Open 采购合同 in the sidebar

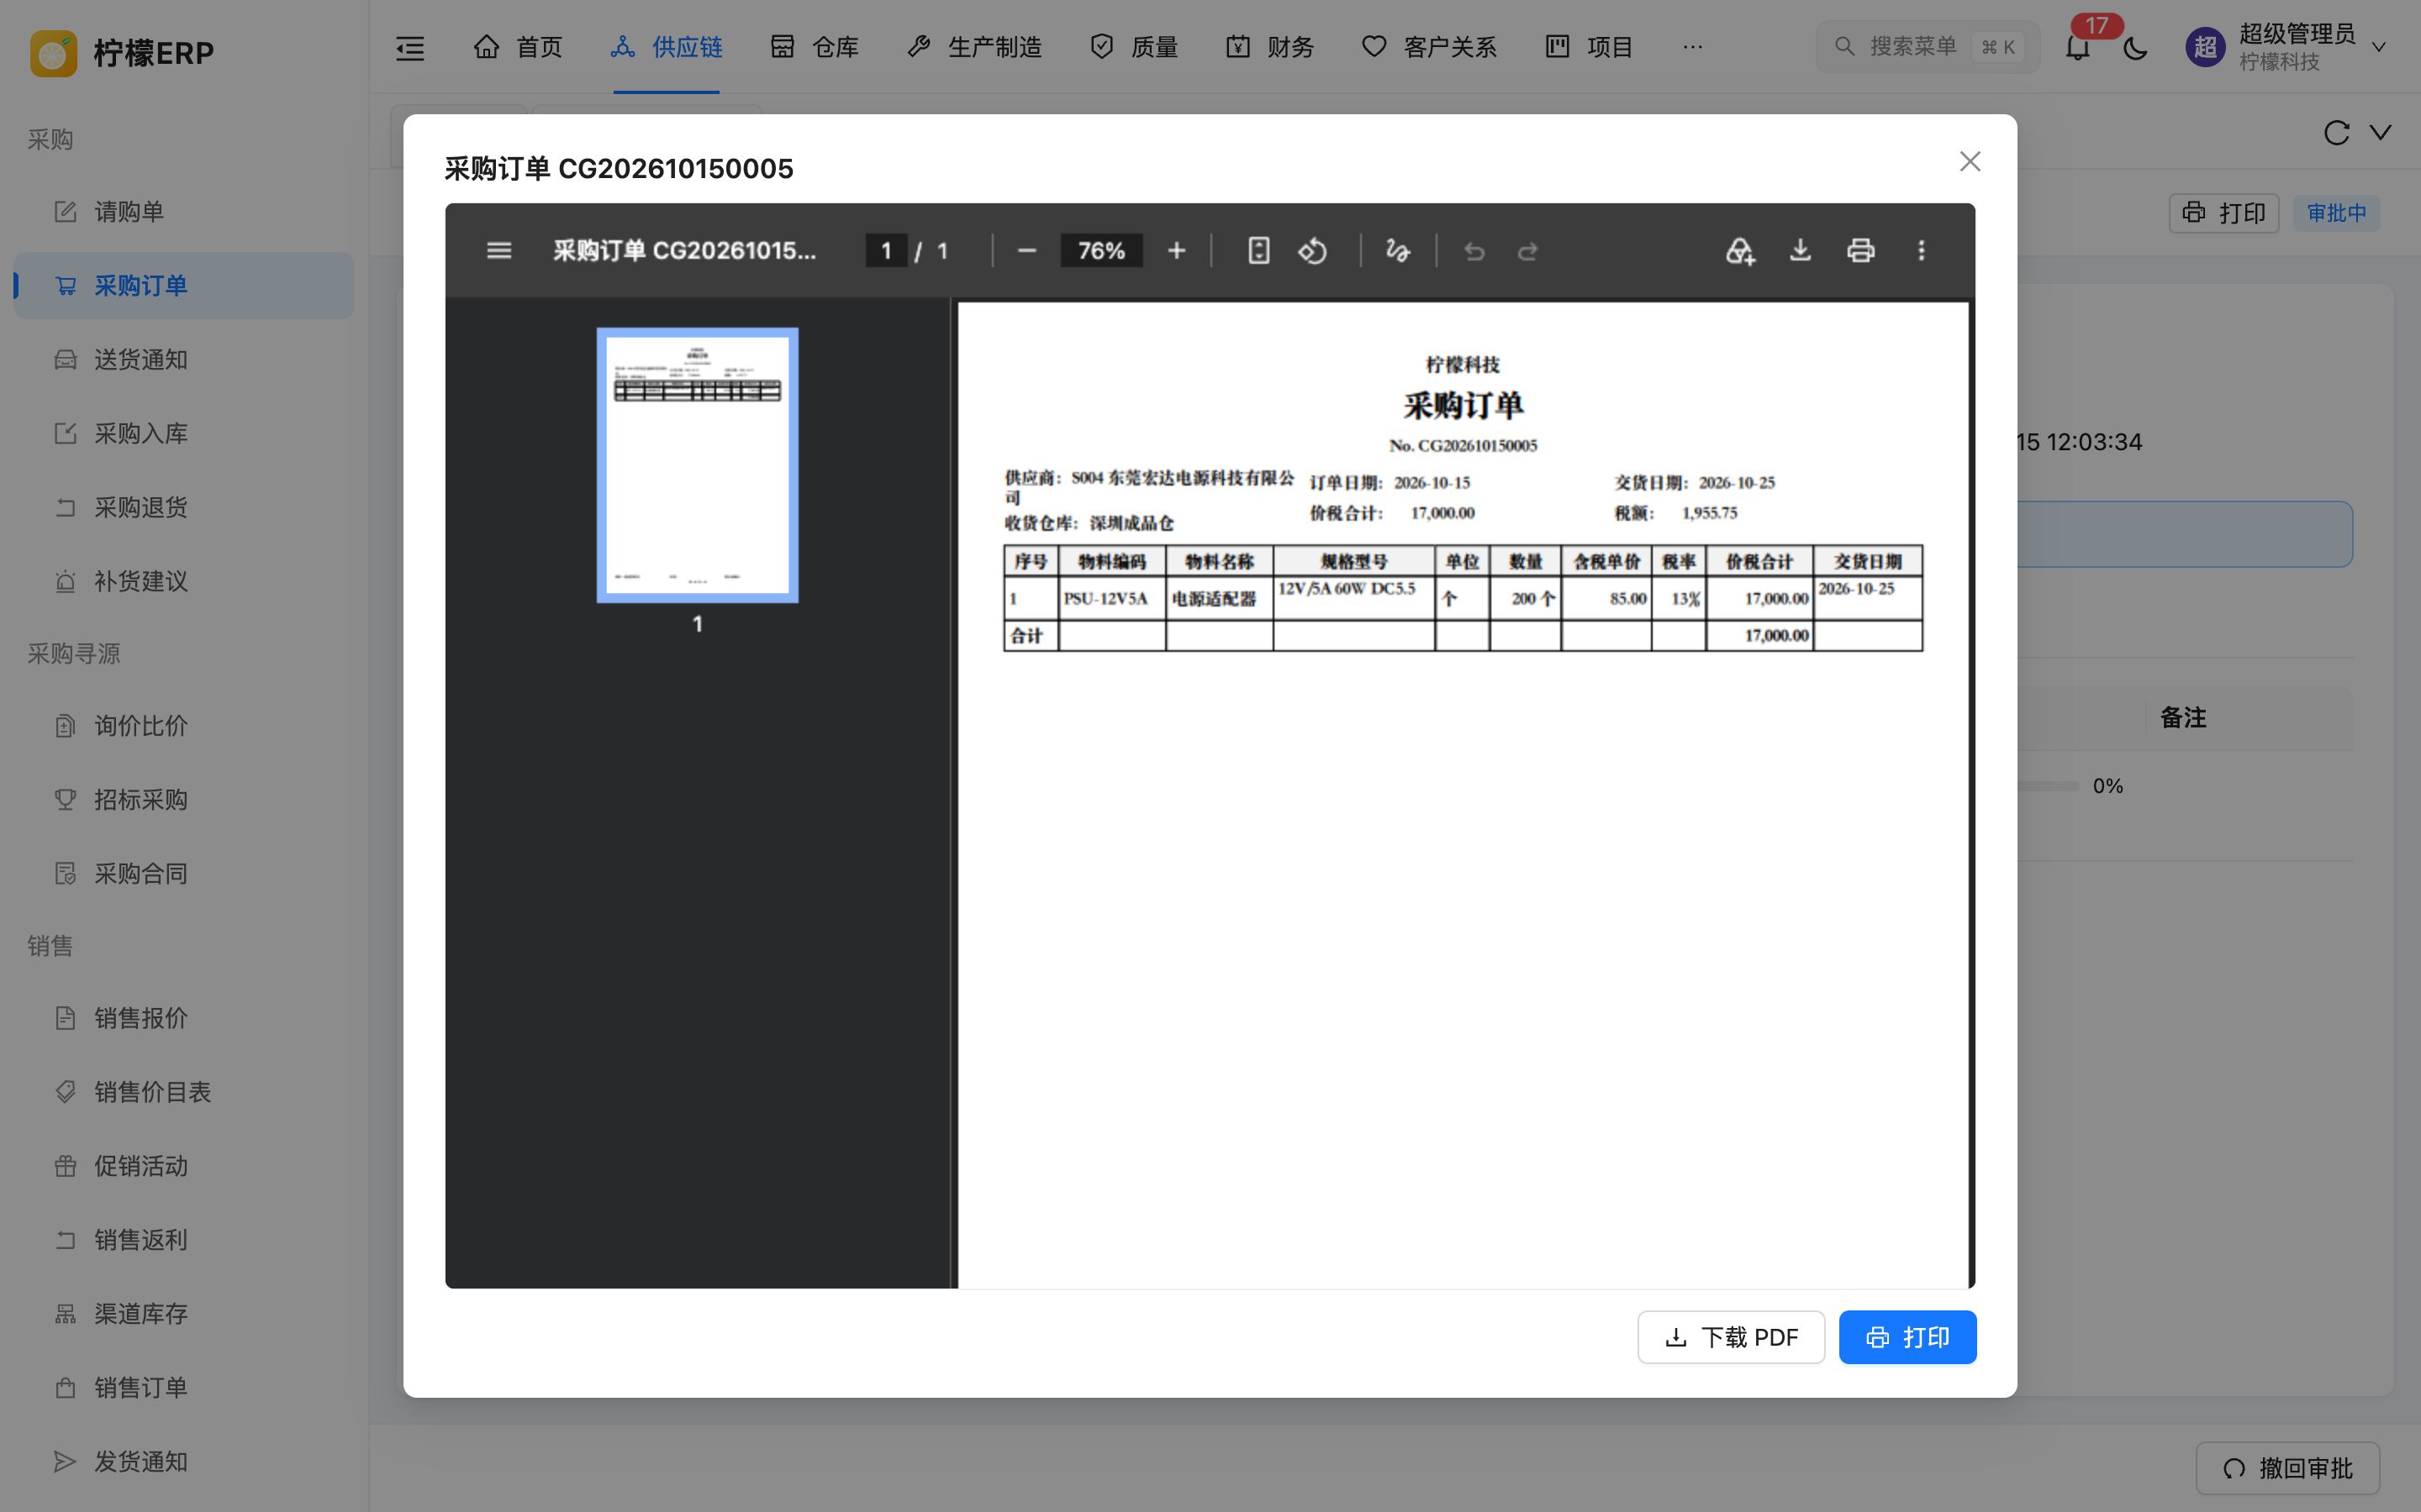click(x=184, y=874)
